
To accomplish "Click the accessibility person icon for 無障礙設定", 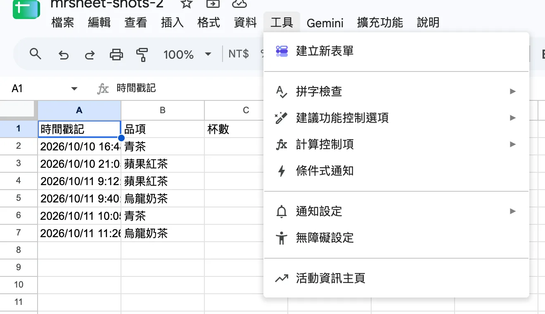I will pyautogui.click(x=282, y=238).
